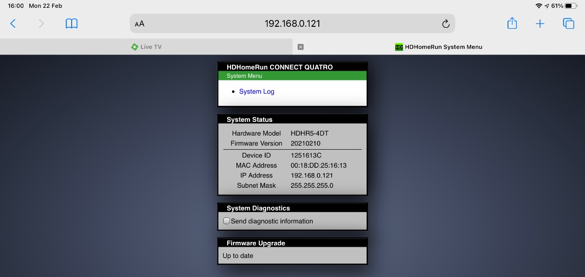Show all open tabs overview icon

[568, 23]
